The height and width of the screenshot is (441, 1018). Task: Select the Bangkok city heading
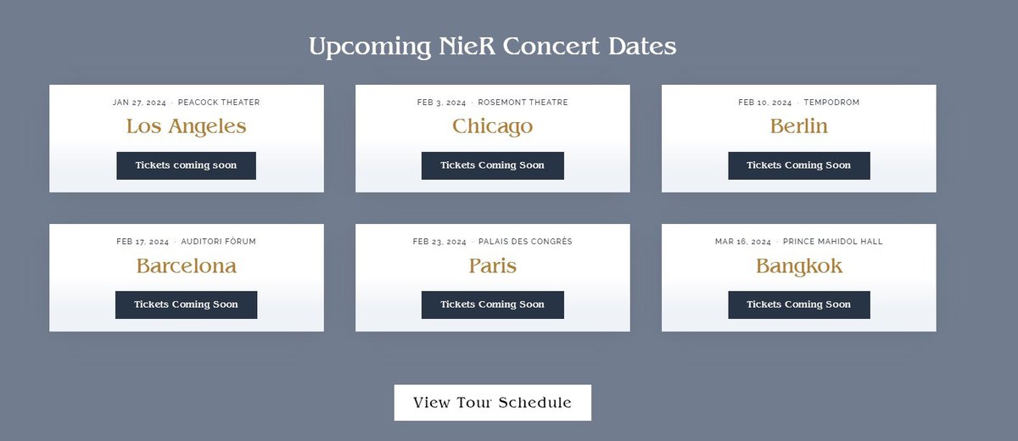pyautogui.click(x=798, y=266)
